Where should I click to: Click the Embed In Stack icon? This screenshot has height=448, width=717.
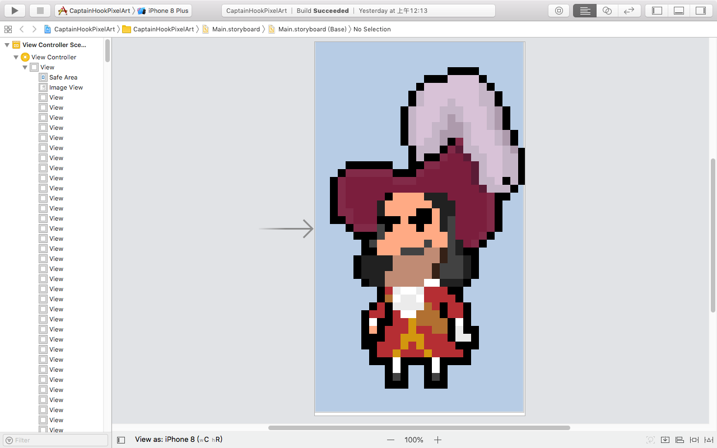[665, 440]
